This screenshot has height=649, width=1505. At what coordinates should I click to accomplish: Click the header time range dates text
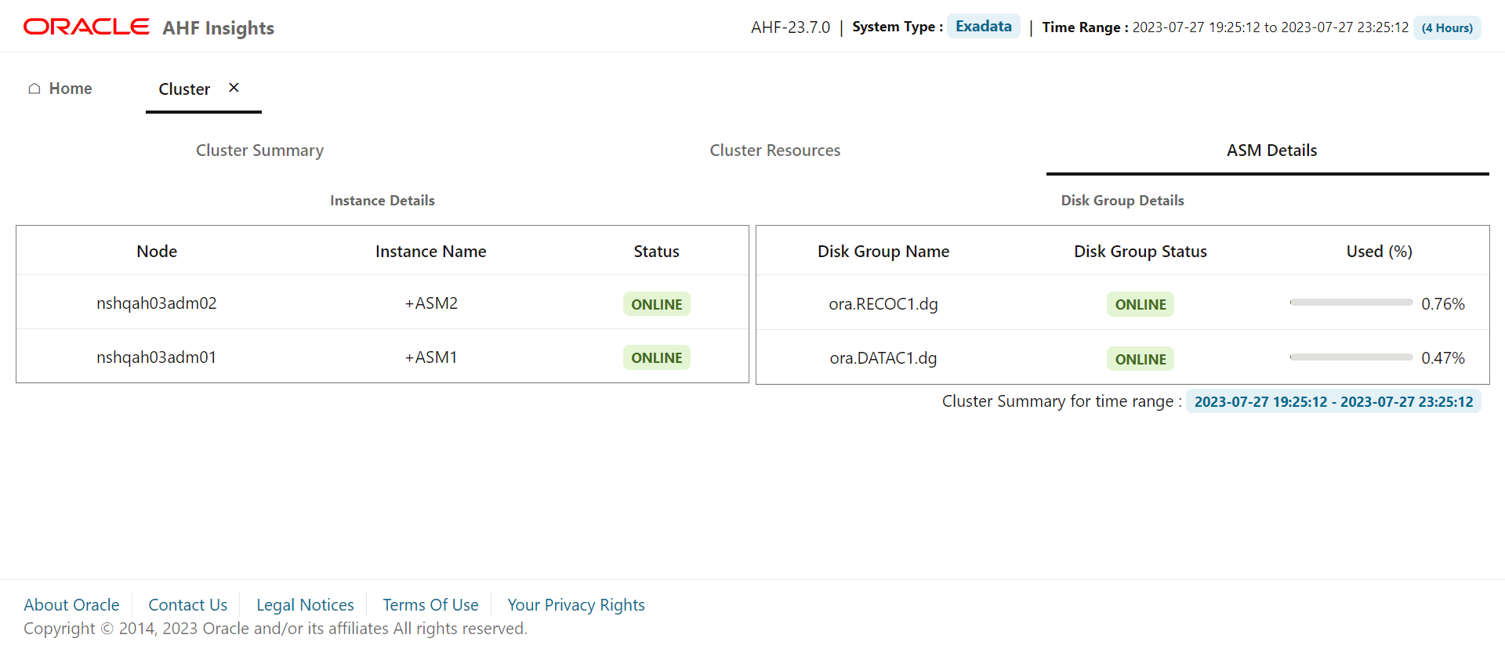pos(1271,27)
